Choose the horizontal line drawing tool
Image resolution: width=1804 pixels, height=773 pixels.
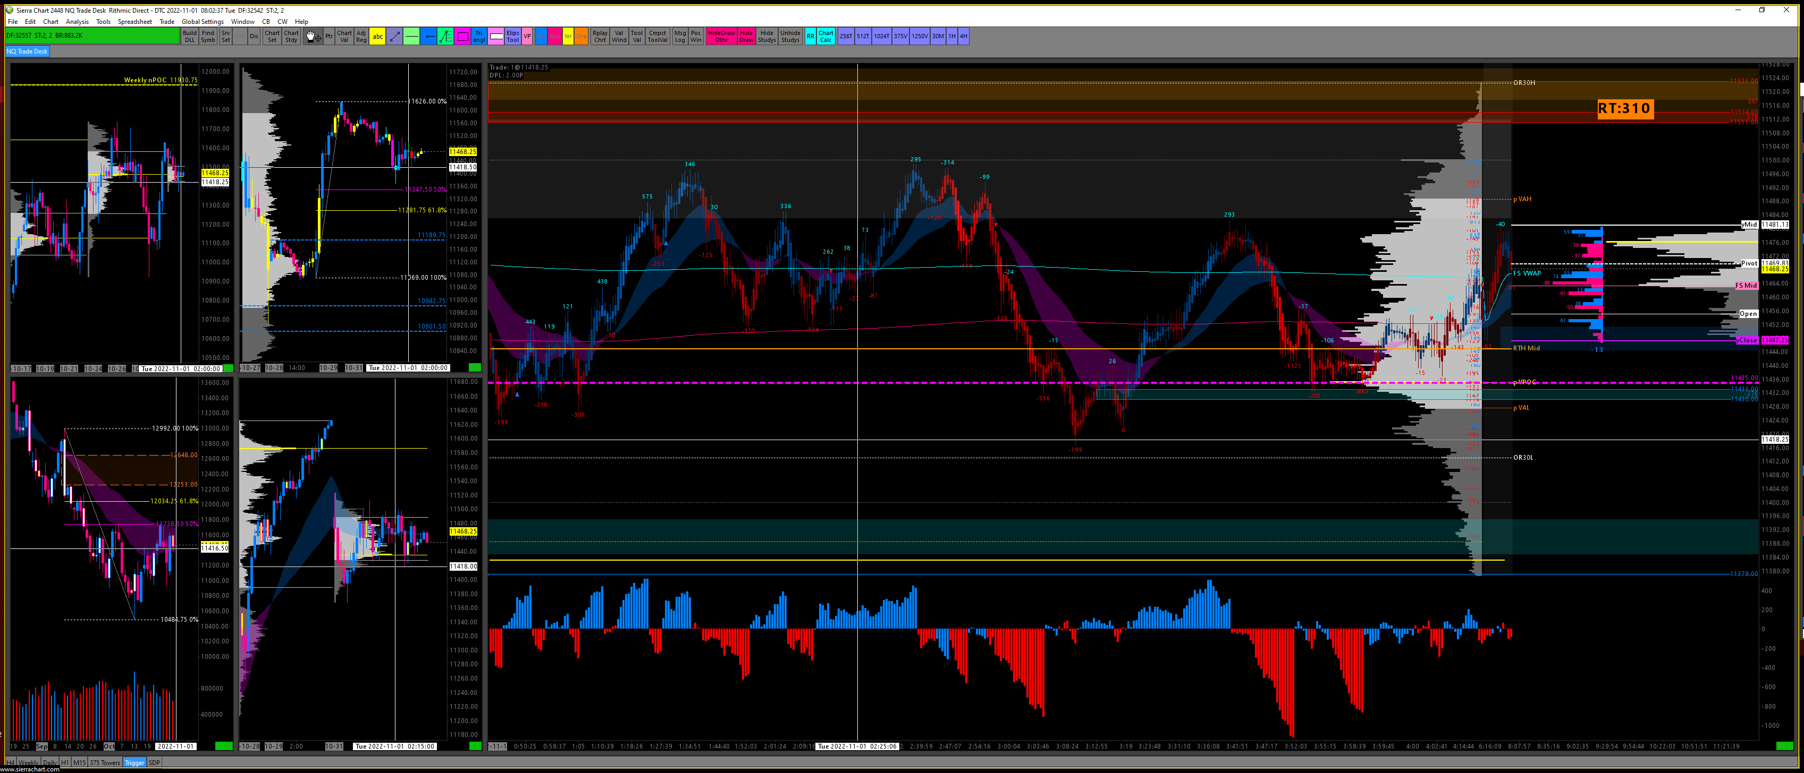coord(412,37)
